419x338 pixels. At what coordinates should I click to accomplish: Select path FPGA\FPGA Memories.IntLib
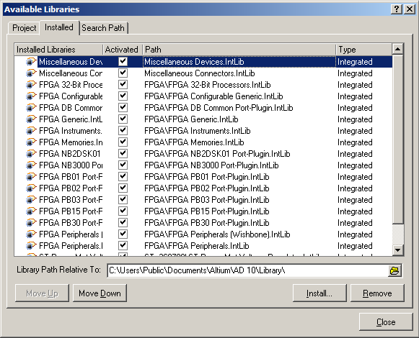[x=194, y=142]
